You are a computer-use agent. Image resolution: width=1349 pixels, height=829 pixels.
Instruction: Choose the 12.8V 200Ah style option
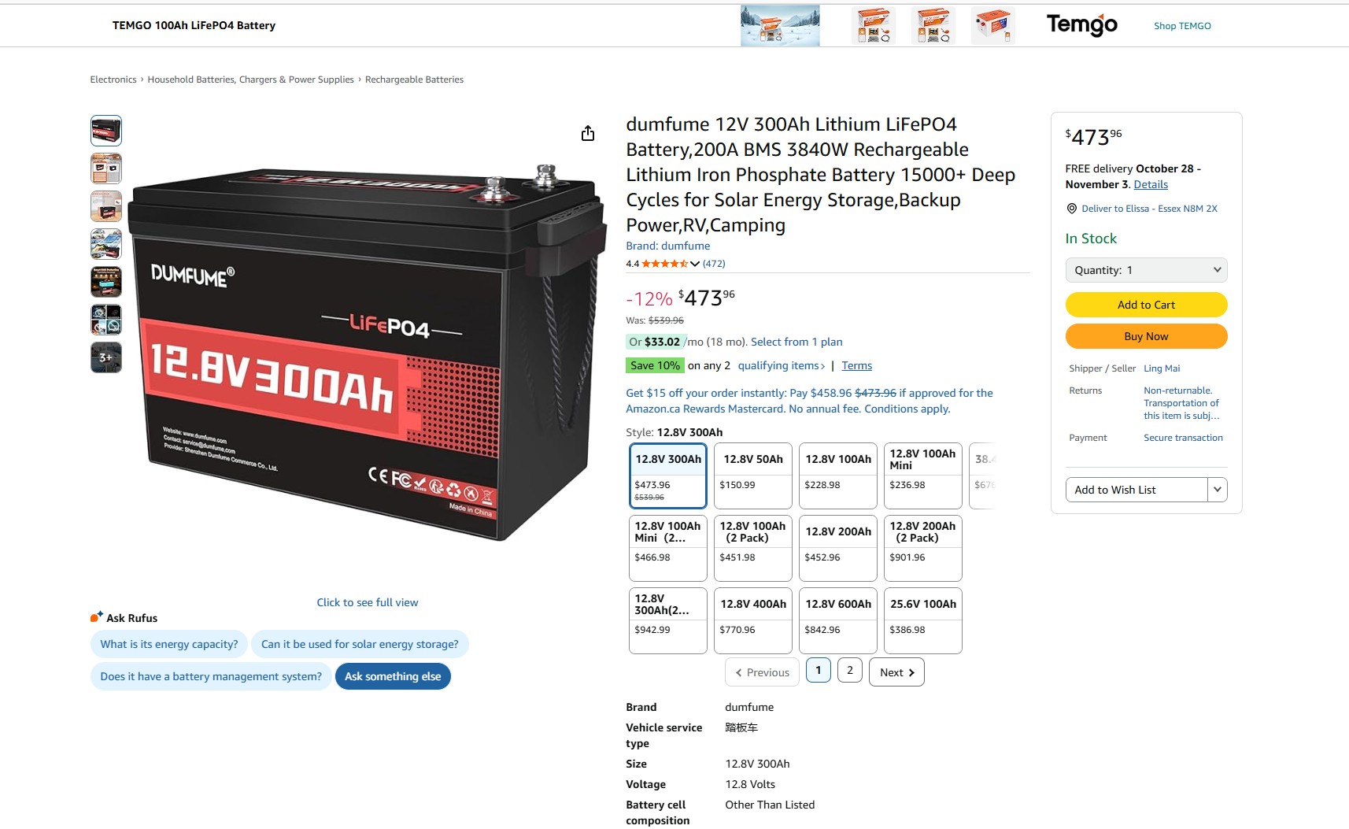point(838,548)
